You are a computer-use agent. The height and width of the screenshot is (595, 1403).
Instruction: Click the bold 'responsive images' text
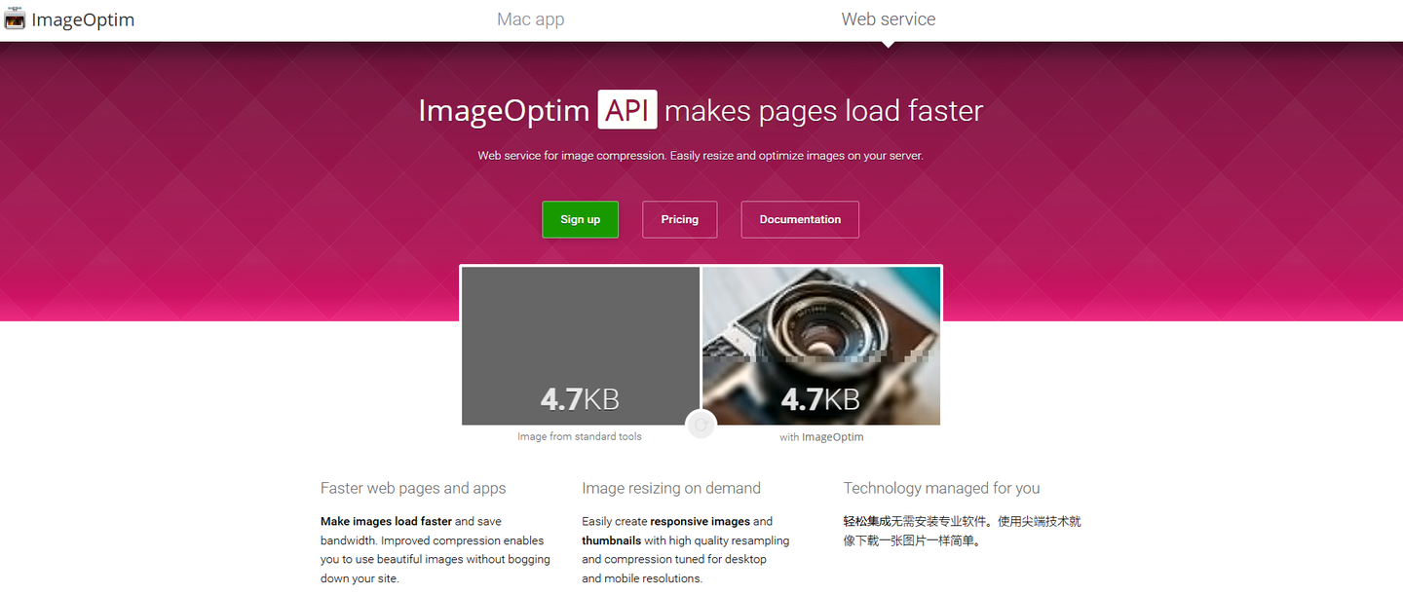(700, 522)
